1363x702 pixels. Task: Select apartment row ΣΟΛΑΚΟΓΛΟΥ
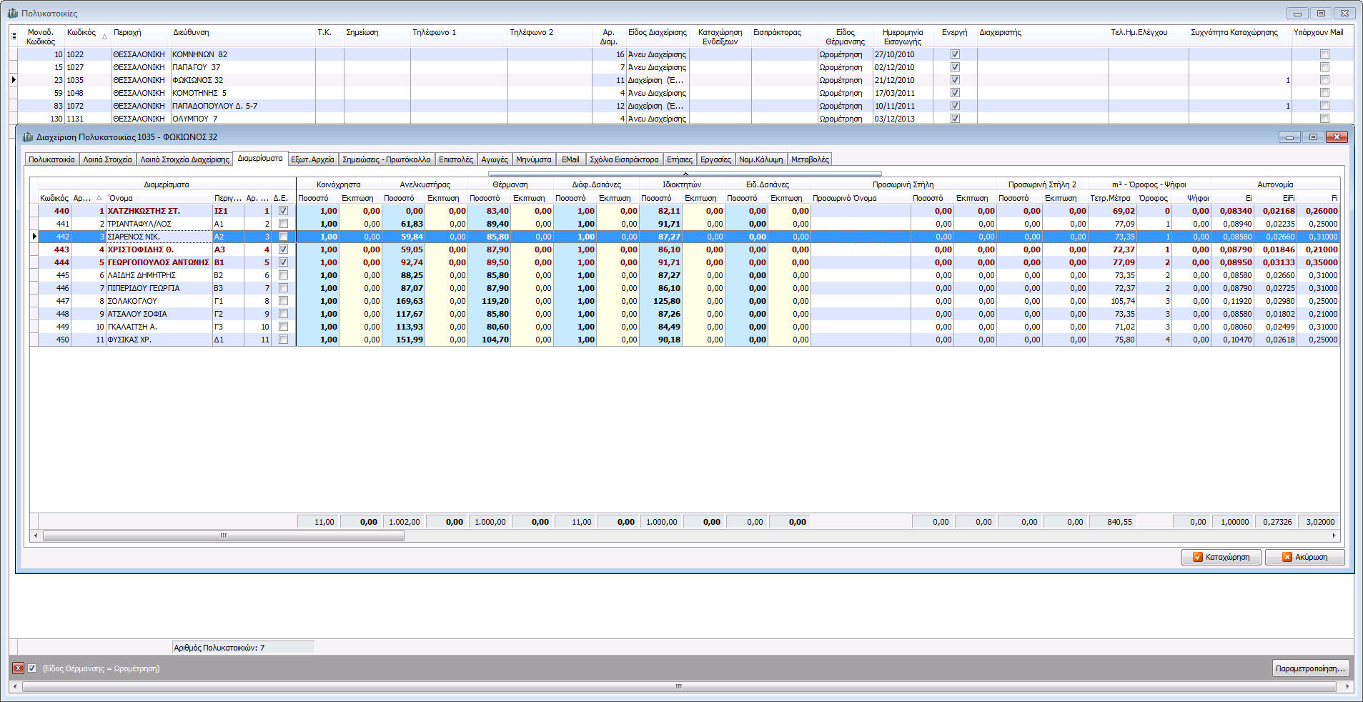click(685, 301)
